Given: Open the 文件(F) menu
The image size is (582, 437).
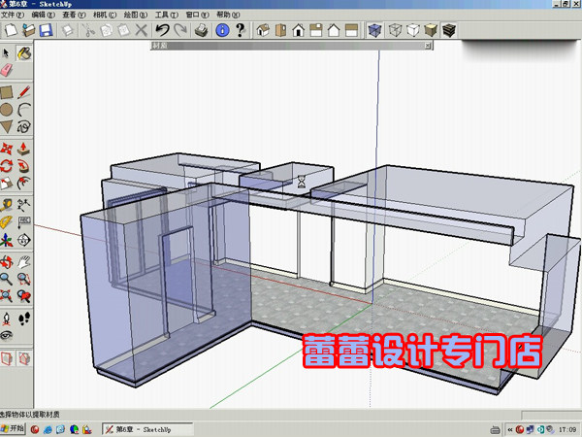Looking at the screenshot, I should pos(13,15).
